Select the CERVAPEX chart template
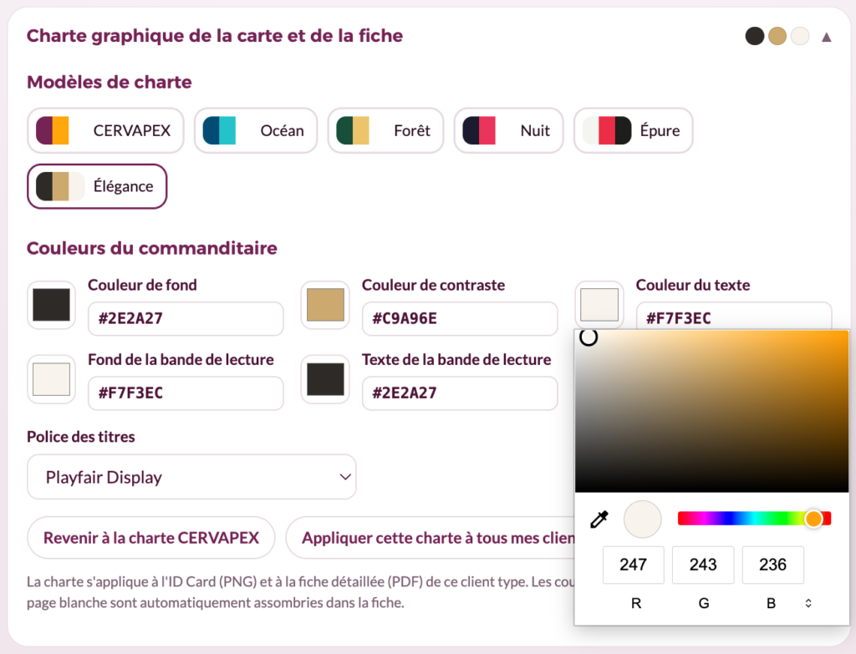The width and height of the screenshot is (856, 654). 105,130
